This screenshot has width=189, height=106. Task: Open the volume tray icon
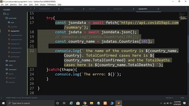point(171,103)
